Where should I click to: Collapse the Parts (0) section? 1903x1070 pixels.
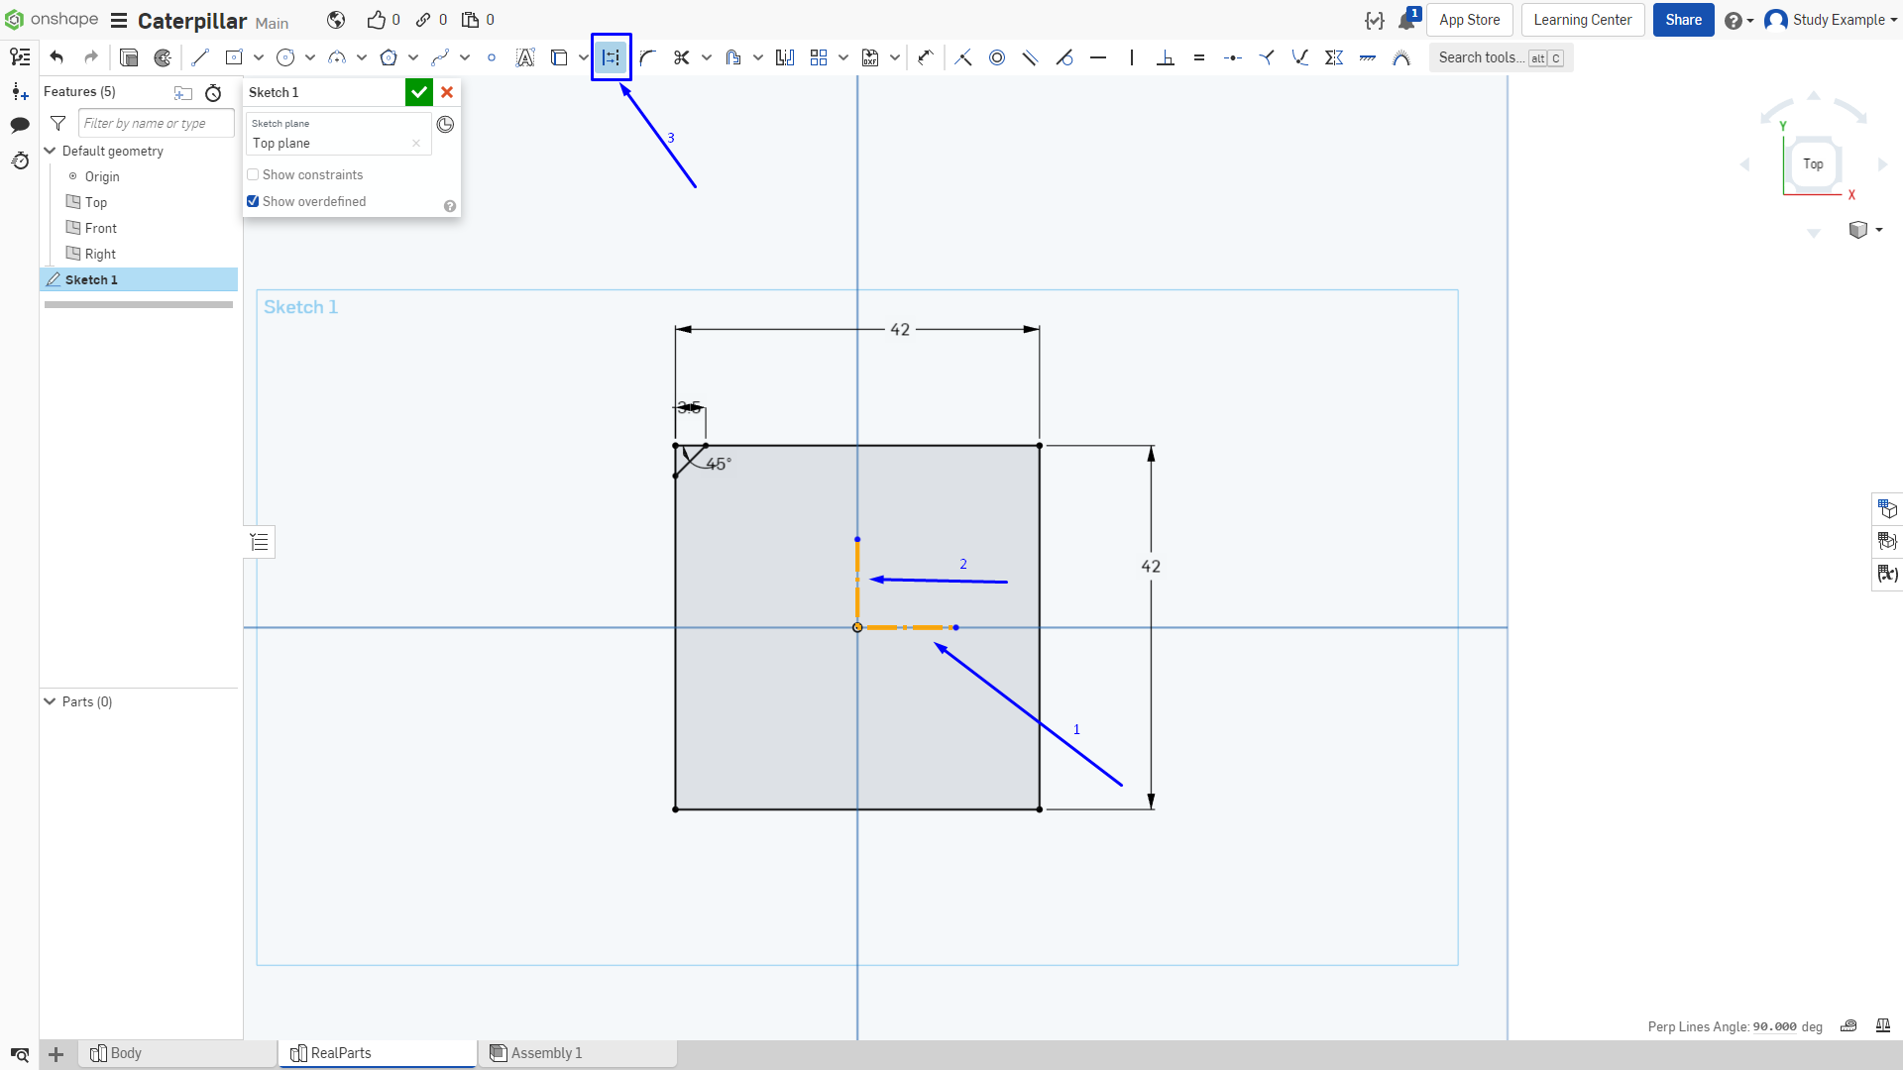pyautogui.click(x=50, y=701)
